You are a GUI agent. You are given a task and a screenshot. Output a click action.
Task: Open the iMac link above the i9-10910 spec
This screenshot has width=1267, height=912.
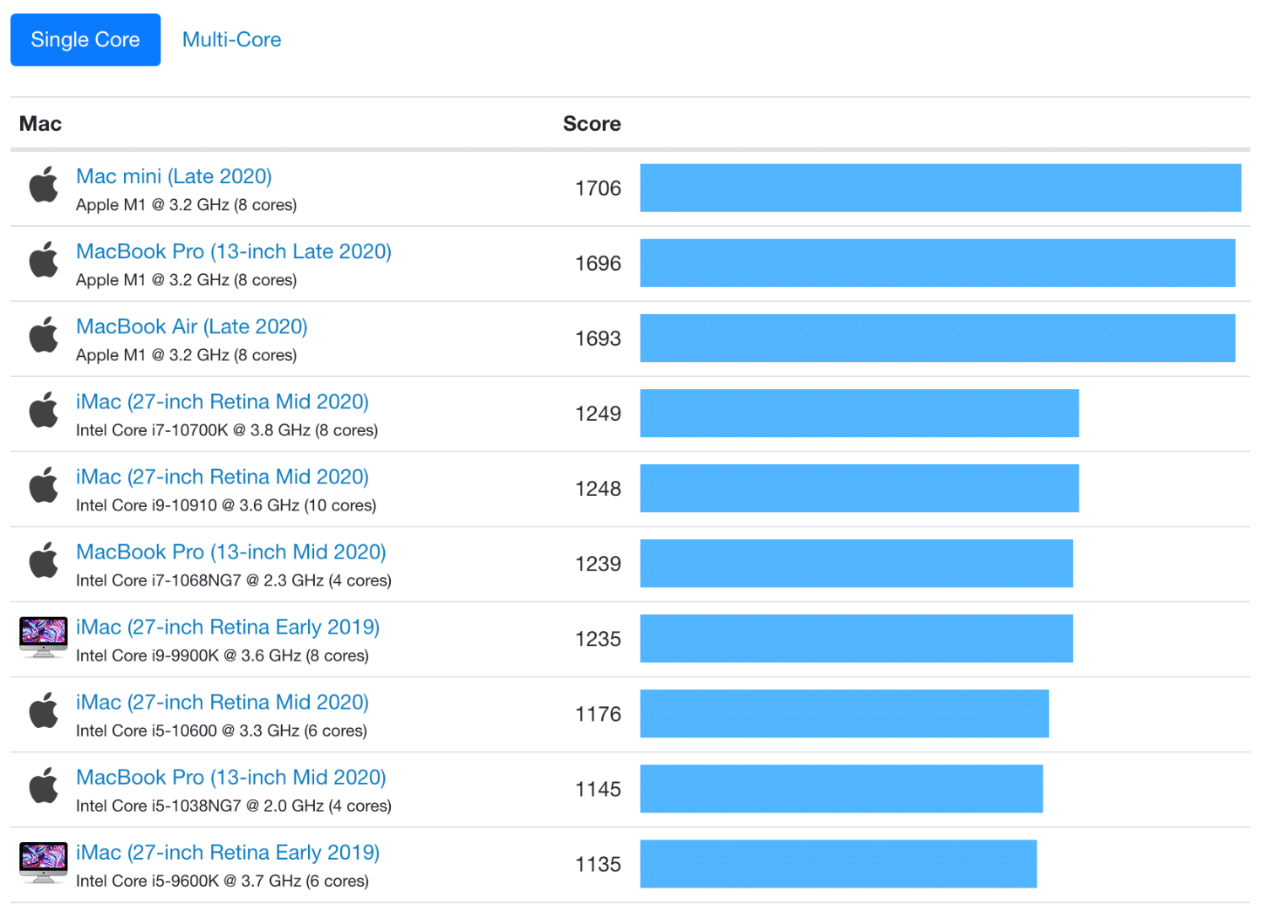click(x=222, y=477)
